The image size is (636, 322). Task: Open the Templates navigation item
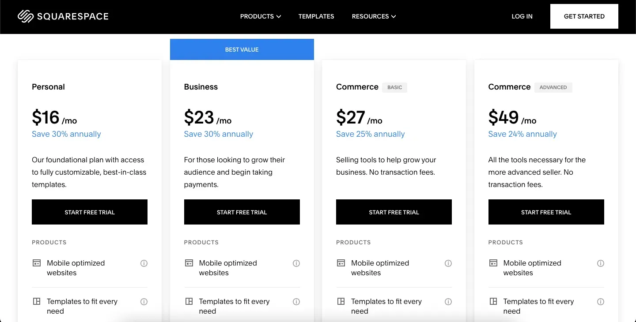pos(316,16)
